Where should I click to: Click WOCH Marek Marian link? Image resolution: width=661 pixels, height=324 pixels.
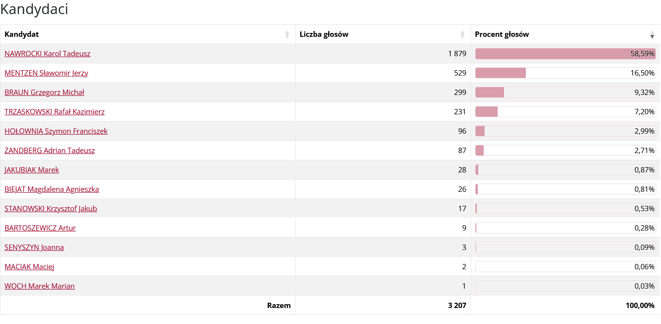pos(39,286)
